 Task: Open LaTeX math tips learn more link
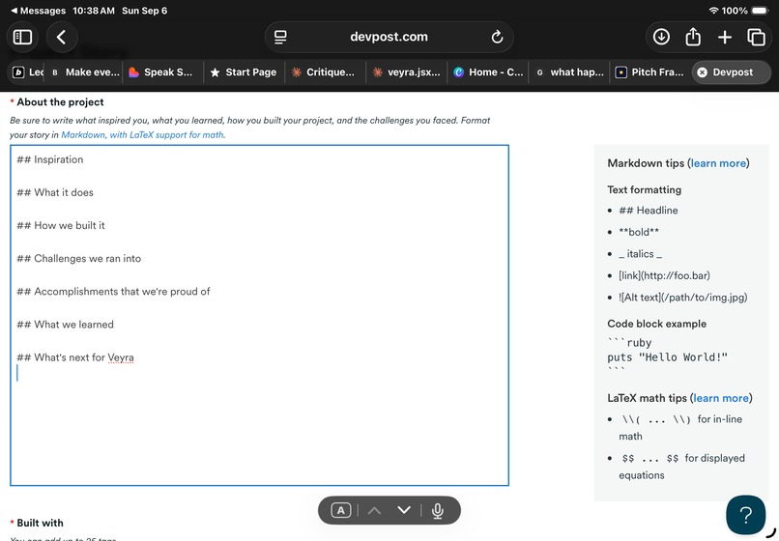click(x=721, y=398)
